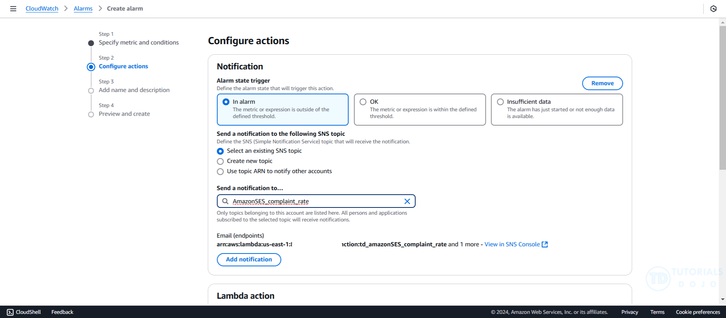Select the Insufficient data state trigger
726x318 pixels.
[x=557, y=109]
